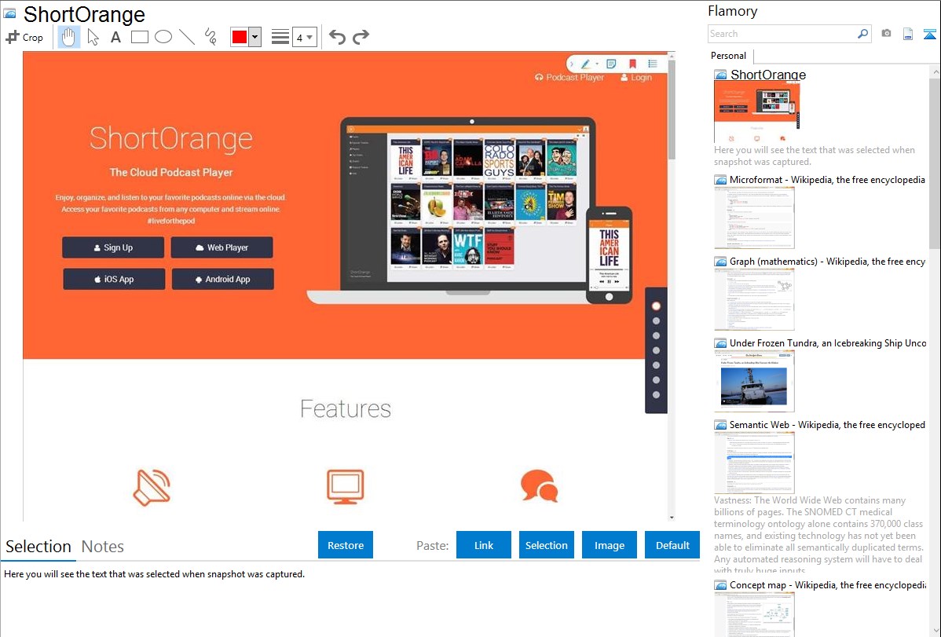The width and height of the screenshot is (941, 637).
Task: Click the red annotation color swatch
Action: point(240,37)
